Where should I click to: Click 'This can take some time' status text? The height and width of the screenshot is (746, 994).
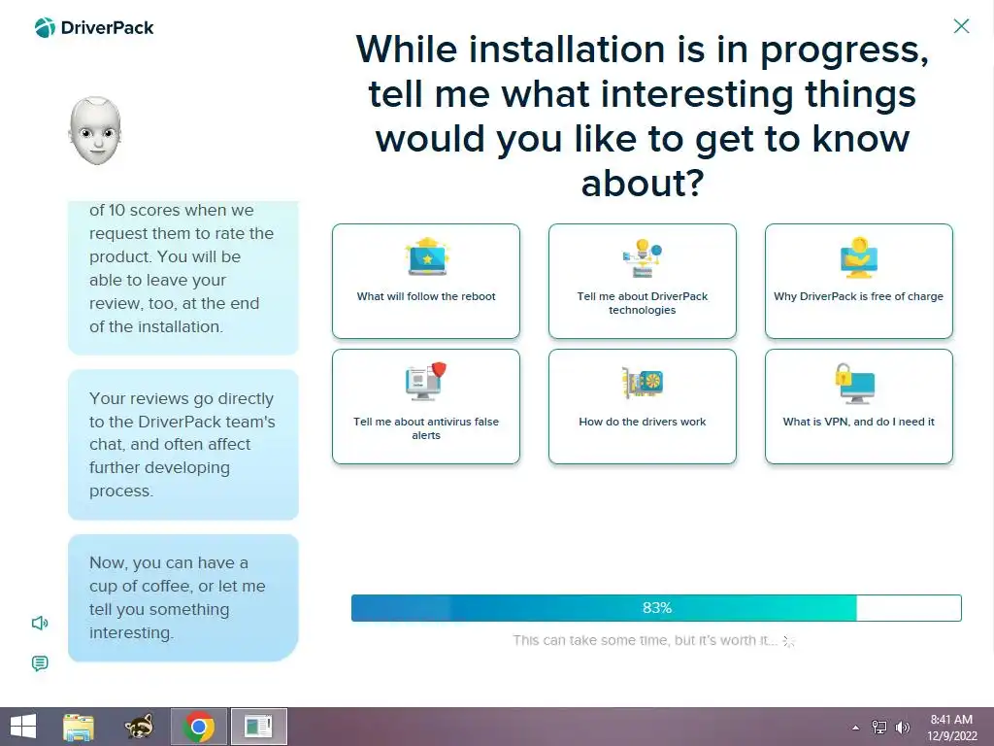[645, 641]
